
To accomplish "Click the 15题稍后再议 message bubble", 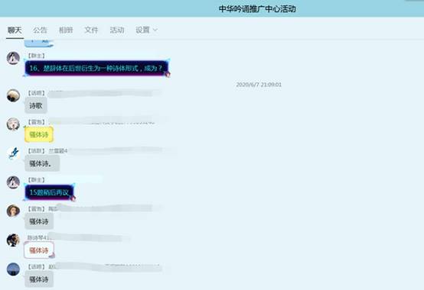I will [x=49, y=192].
